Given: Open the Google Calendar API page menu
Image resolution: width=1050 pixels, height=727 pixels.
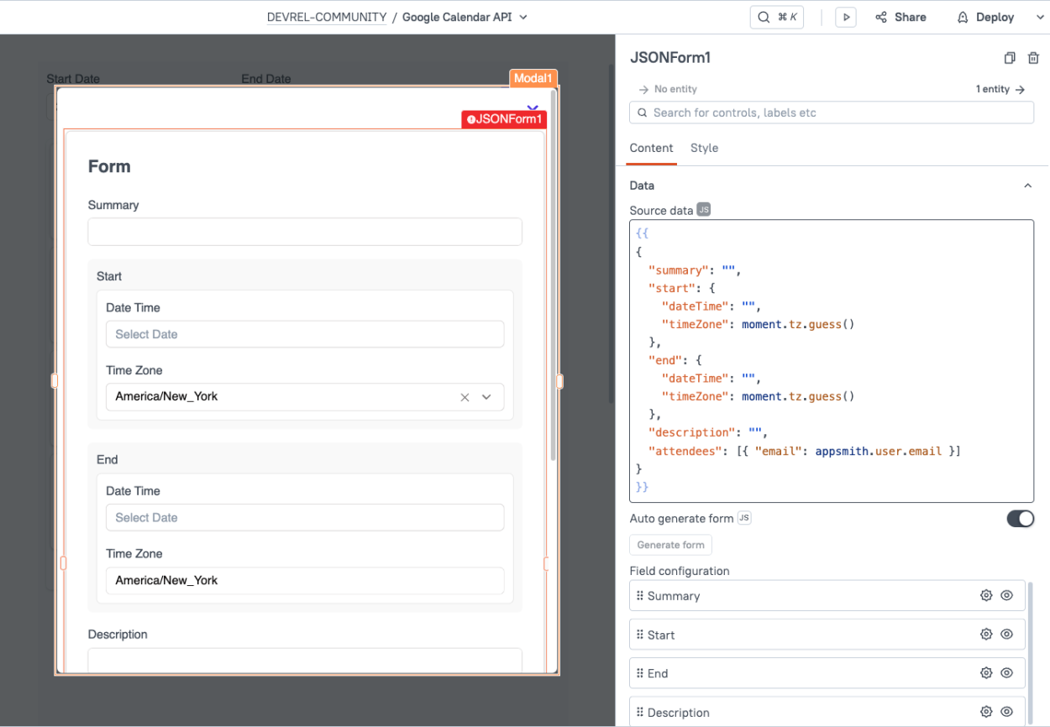Looking at the screenshot, I should 522,17.
